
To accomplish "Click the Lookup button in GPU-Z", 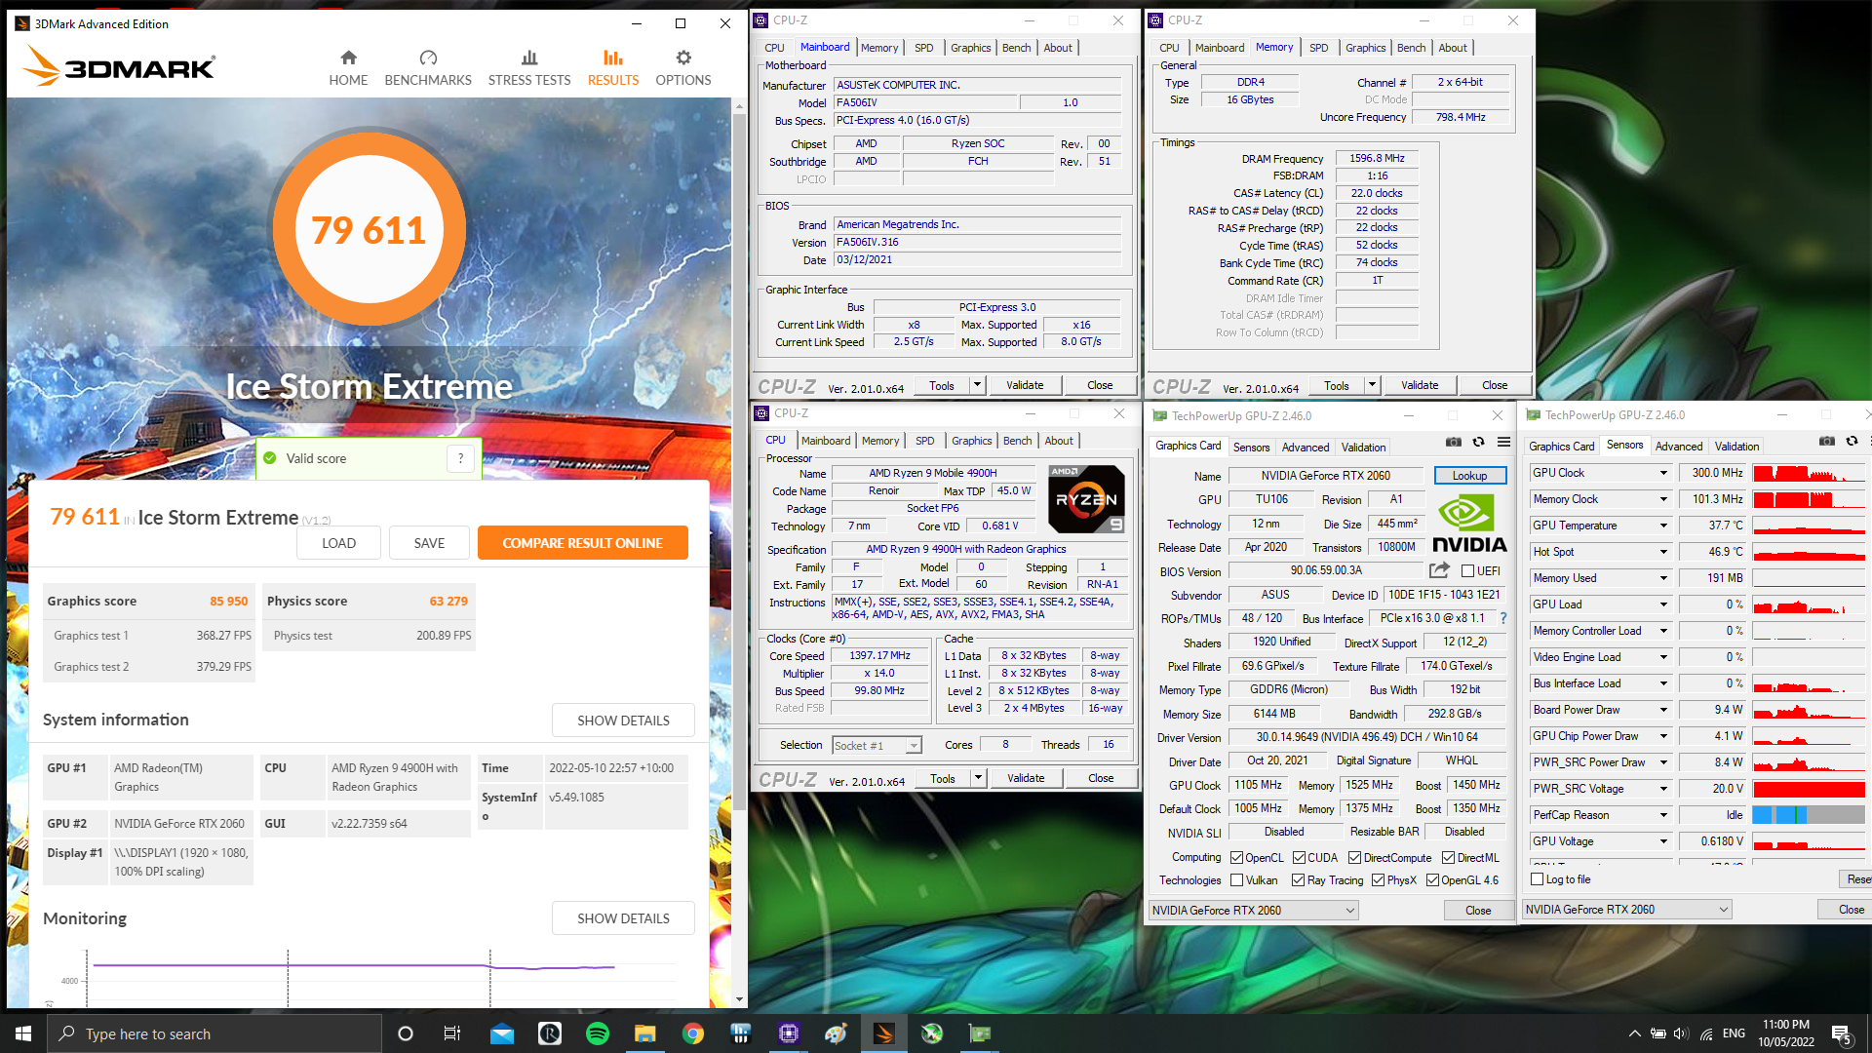I will [x=1469, y=476].
